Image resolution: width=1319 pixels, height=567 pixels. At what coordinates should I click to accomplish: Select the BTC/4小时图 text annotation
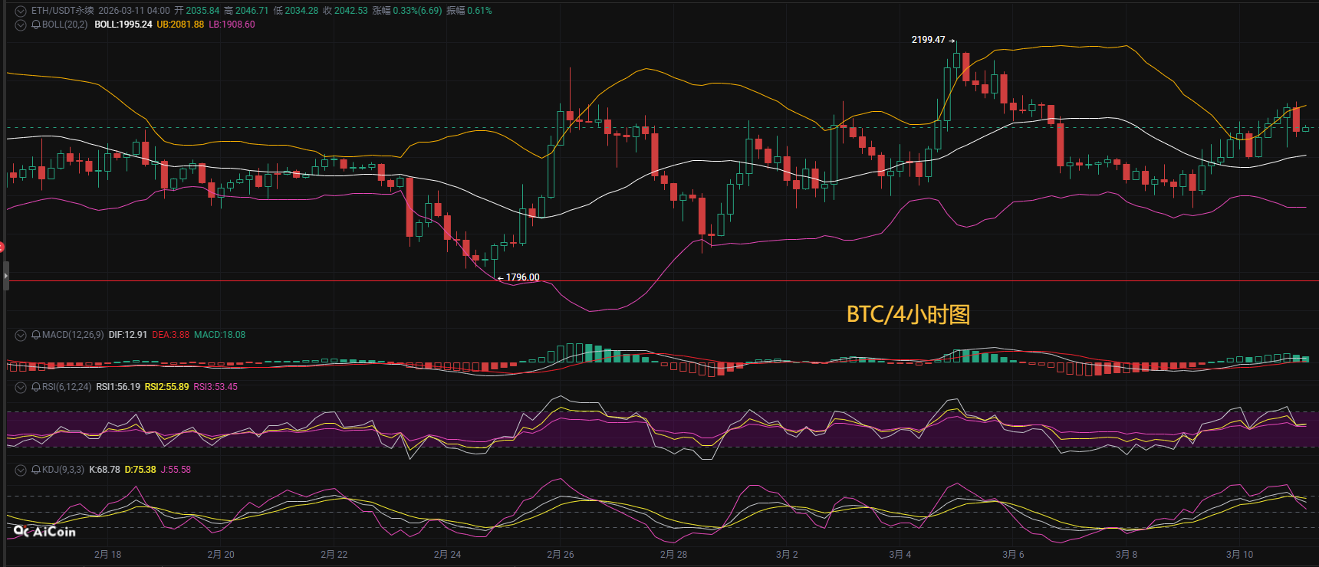tap(908, 314)
